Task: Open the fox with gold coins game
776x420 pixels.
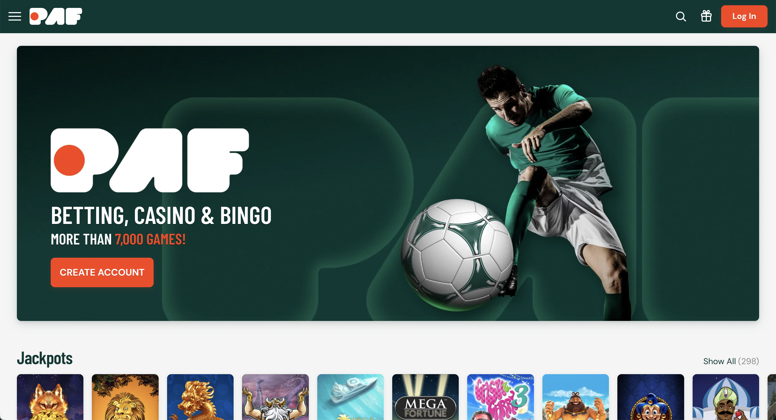Action: [50, 397]
